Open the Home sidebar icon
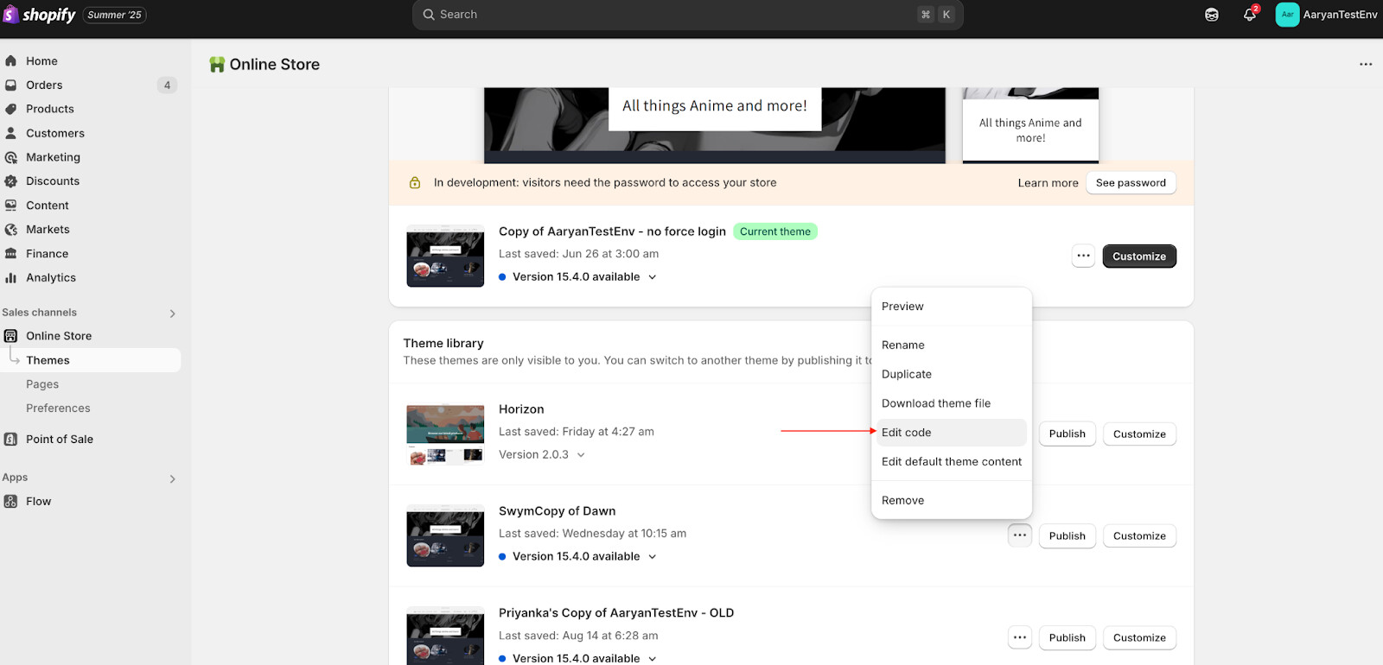Viewport: 1383px width, 665px height. tap(11, 61)
